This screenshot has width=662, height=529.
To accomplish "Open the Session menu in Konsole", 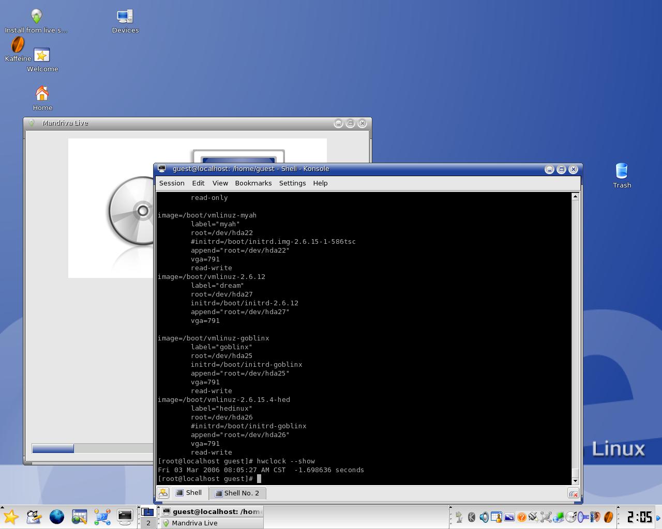I will (172, 183).
